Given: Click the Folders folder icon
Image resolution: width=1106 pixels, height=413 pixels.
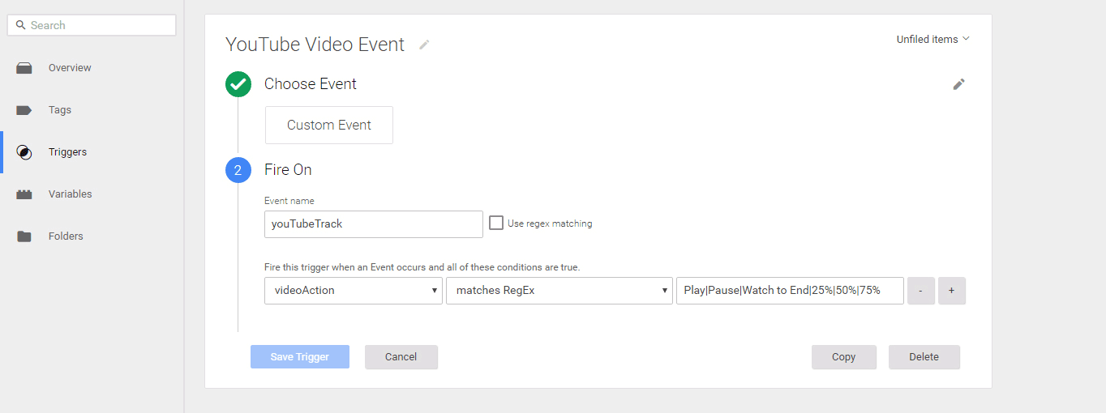Looking at the screenshot, I should click(x=24, y=236).
